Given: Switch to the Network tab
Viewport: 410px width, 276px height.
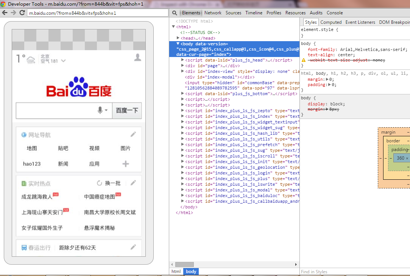Looking at the screenshot, I should coord(213,13).
